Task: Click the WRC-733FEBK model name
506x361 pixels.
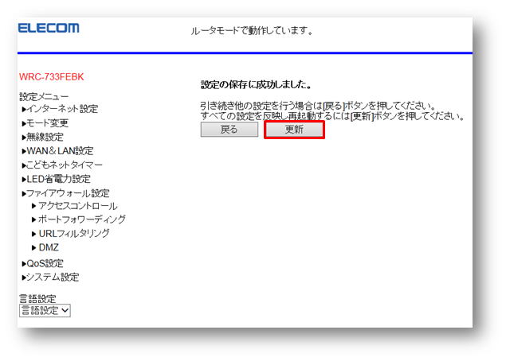Action: [x=52, y=77]
